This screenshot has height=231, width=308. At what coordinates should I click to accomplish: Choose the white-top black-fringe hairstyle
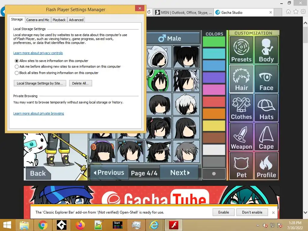186,104
